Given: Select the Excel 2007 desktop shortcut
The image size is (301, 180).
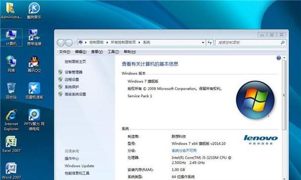Looking at the screenshot, I should click(x=11, y=144).
